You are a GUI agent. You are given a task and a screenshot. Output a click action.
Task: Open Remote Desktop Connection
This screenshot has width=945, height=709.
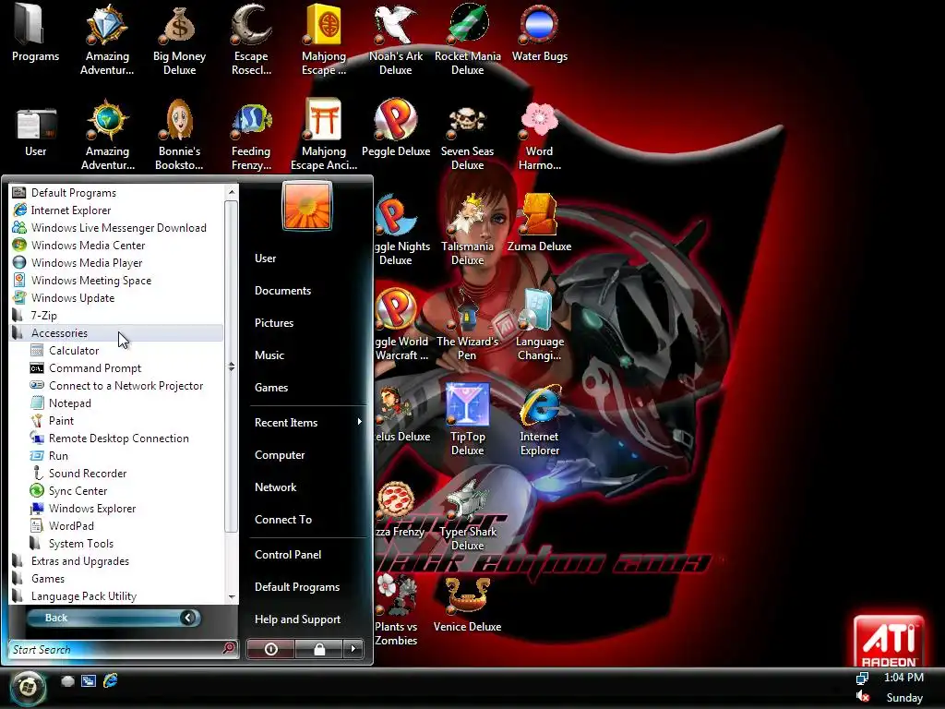click(126, 438)
